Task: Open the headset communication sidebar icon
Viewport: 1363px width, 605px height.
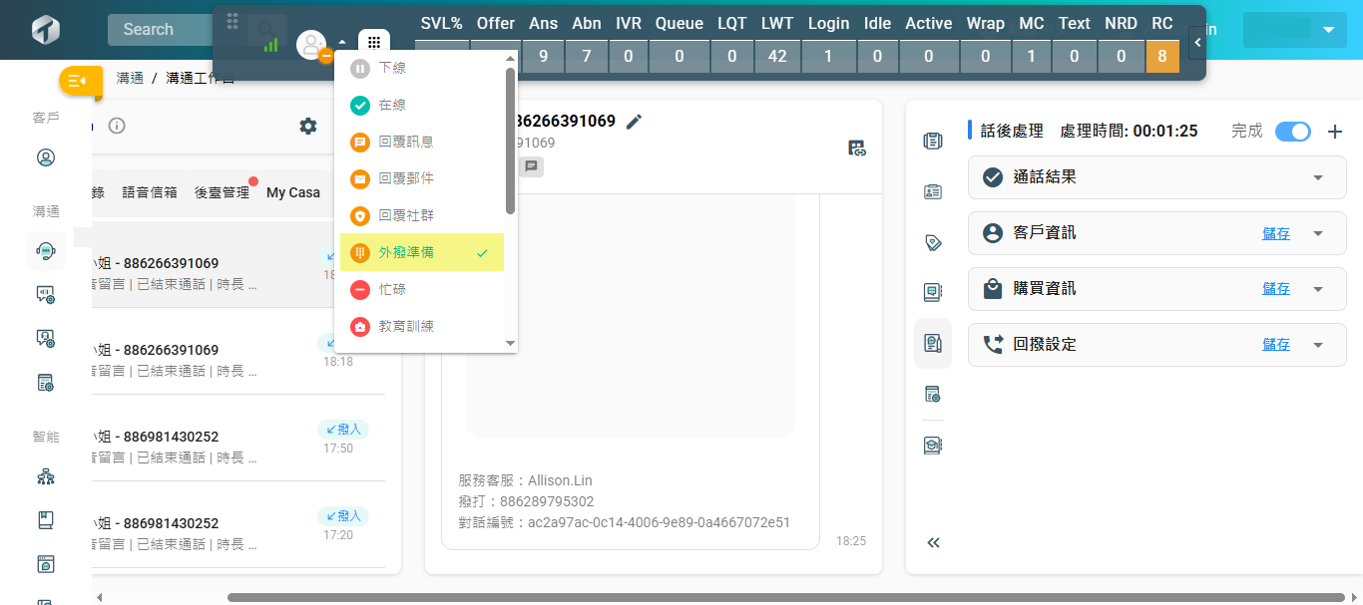Action: coord(46,251)
